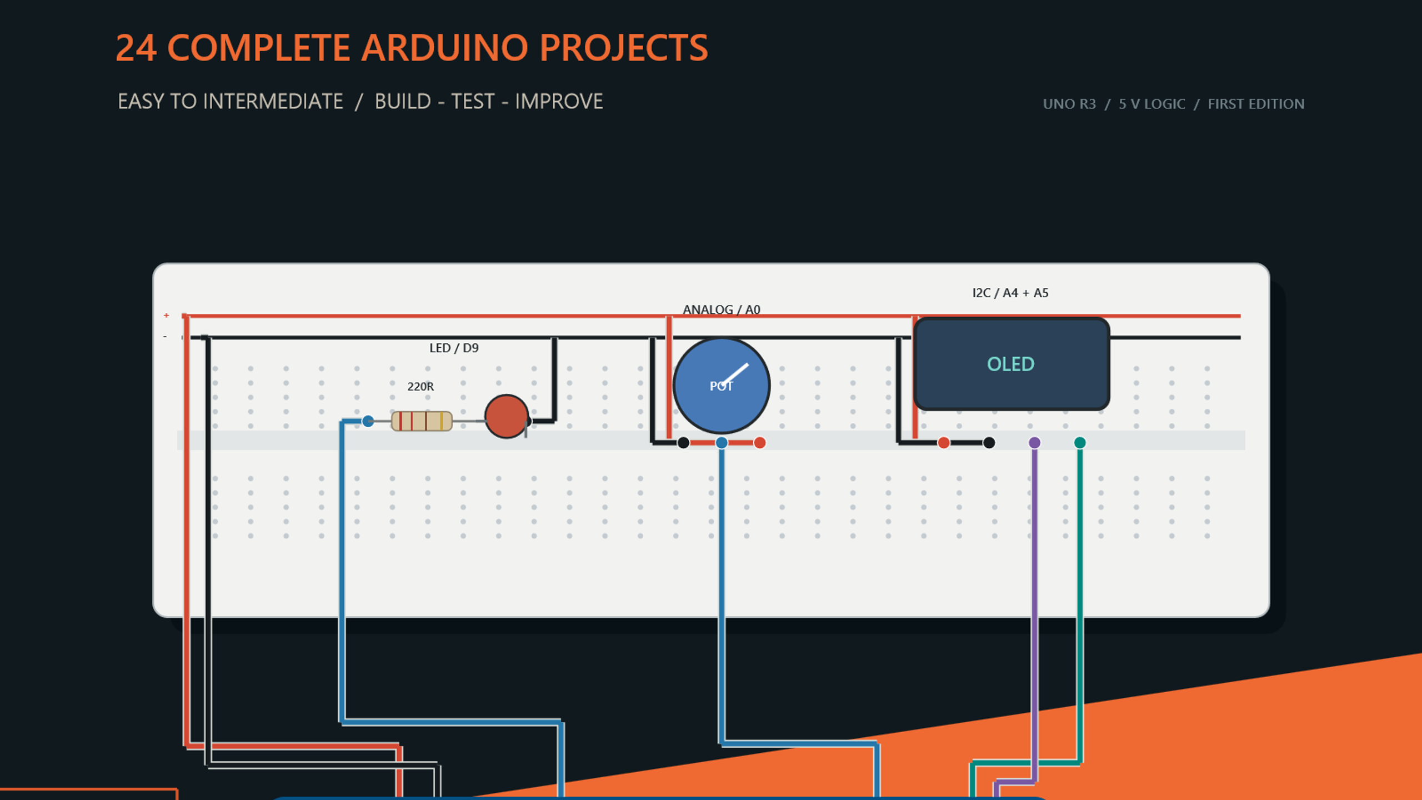
Task: Click the '24 COMPLETE ARDUINO PROJECTS' title
Action: click(x=412, y=48)
